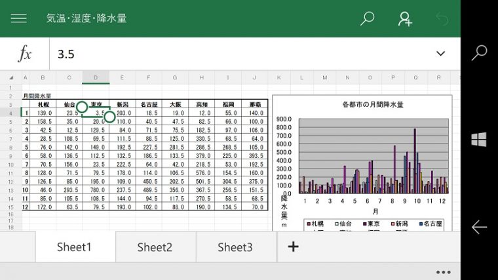Select the 月間降水量 title cell
The image size is (498, 280).
[x=37, y=96]
